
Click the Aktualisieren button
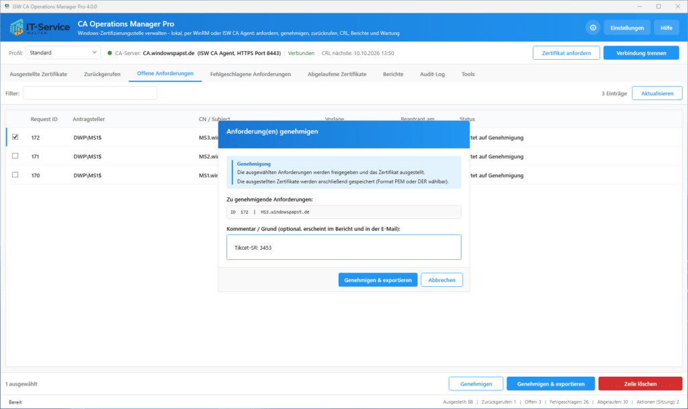click(x=657, y=93)
